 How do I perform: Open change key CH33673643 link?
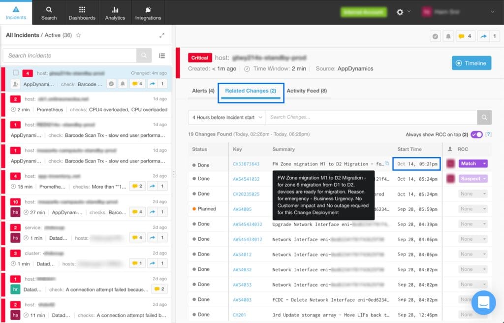point(246,164)
